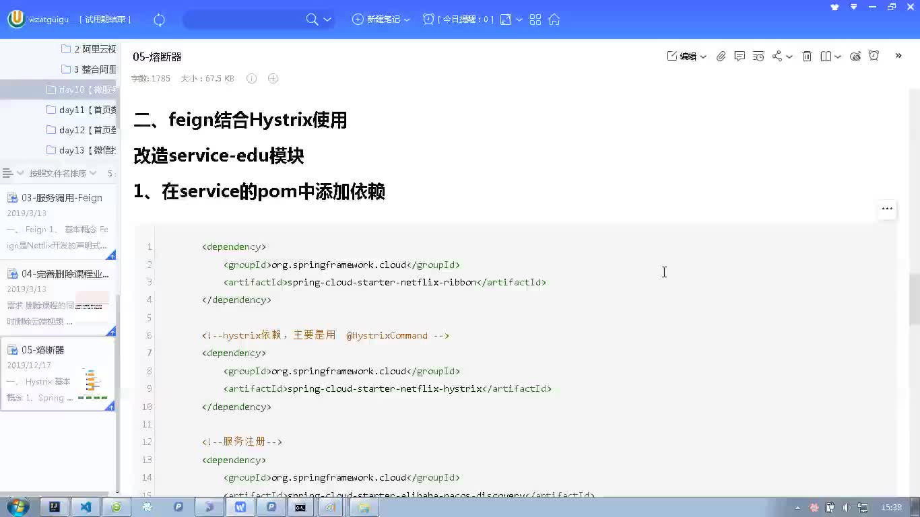Expand the 编辑 edit dropdown arrow

click(703, 57)
